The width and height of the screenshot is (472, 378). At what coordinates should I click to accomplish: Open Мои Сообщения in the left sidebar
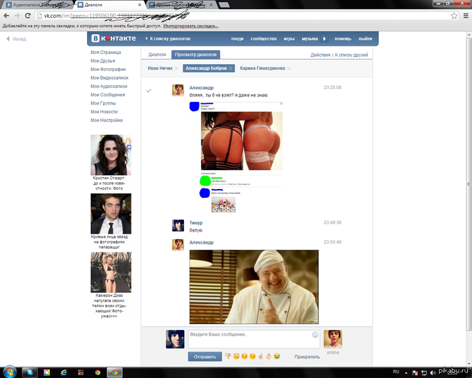click(108, 95)
